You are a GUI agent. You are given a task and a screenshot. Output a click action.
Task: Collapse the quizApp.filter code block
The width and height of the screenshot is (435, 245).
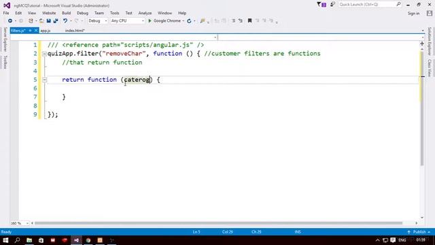[x=44, y=54]
